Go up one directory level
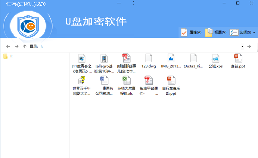The width and height of the screenshot is (258, 158). tap(25, 46)
